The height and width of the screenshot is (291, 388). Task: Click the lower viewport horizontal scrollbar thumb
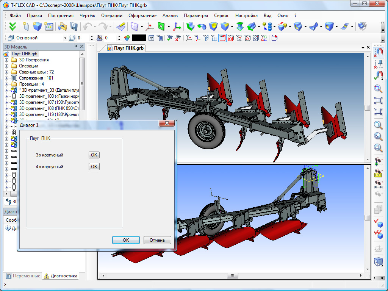(233, 275)
